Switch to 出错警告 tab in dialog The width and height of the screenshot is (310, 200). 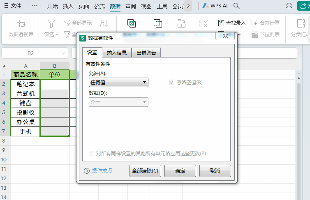pos(146,53)
